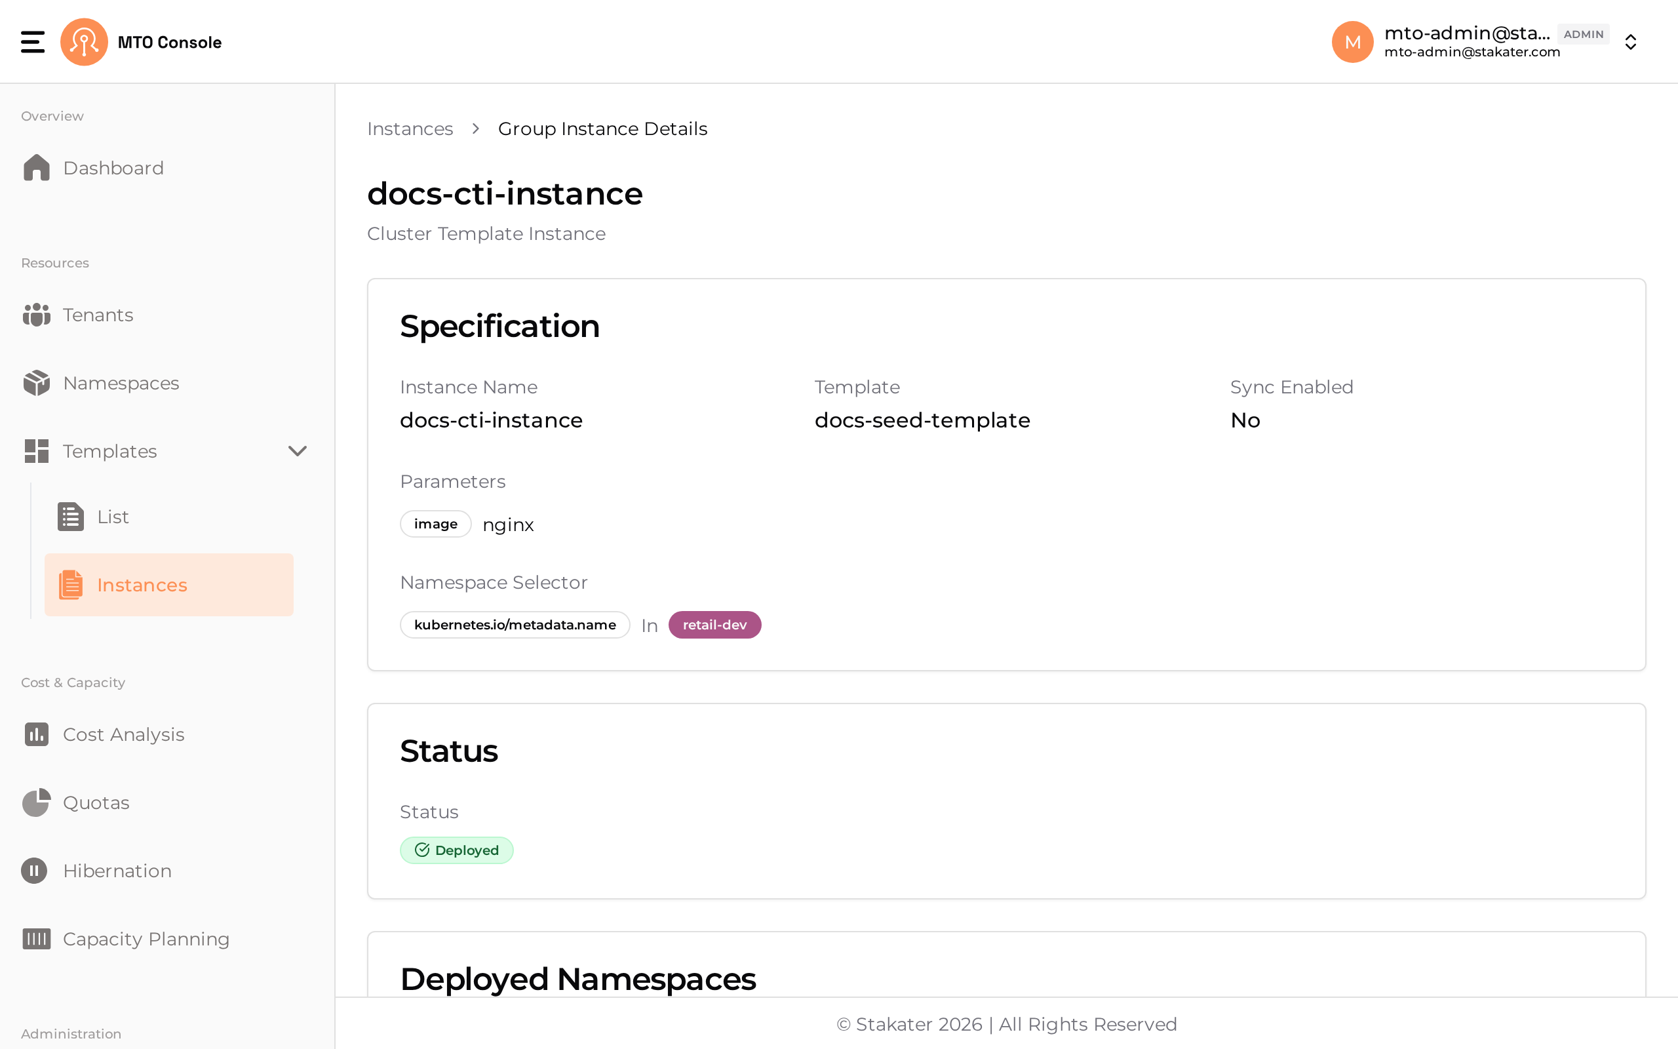
Task: Click the MTO Console logo icon
Action: pyautogui.click(x=84, y=41)
